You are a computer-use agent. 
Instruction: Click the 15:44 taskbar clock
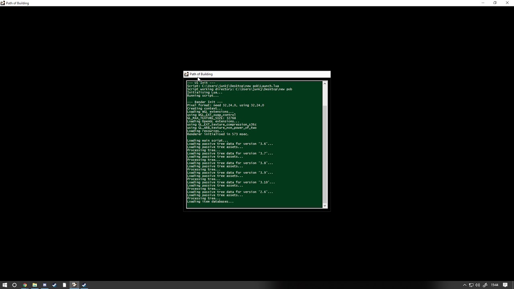[x=495, y=285]
